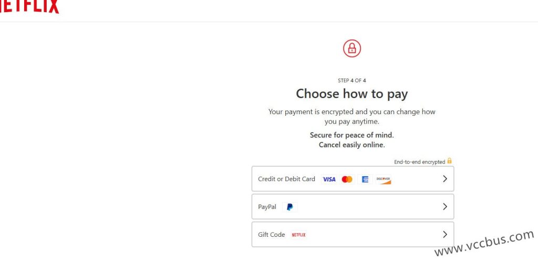This screenshot has height=261, width=538.
Task: Click the American Express card icon
Action: (x=365, y=179)
